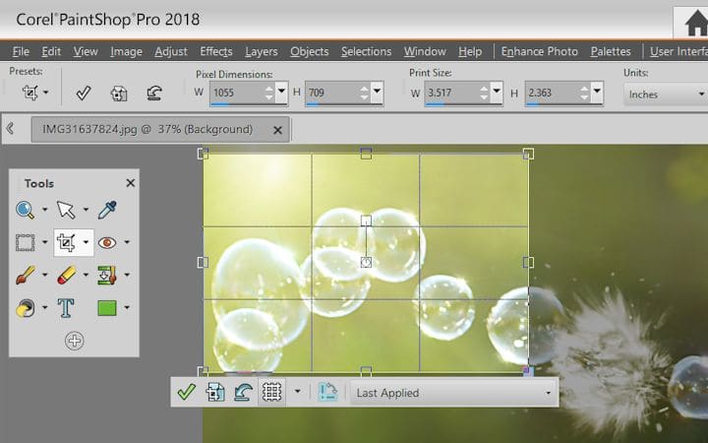The width and height of the screenshot is (708, 443).
Task: Select the Eraser tool
Action: (67, 275)
